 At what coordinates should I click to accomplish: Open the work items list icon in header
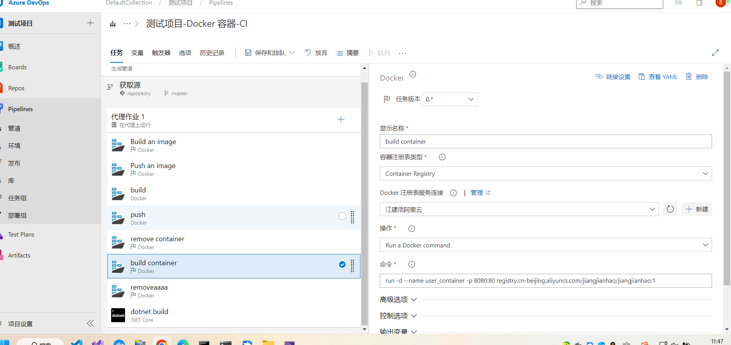tap(679, 3)
